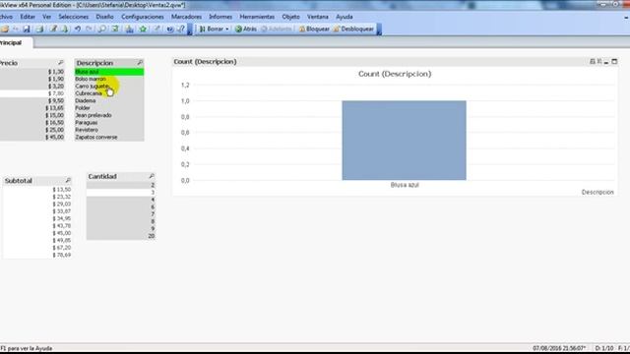
Task: Click the Open document folder icon
Action: click(x=5, y=29)
